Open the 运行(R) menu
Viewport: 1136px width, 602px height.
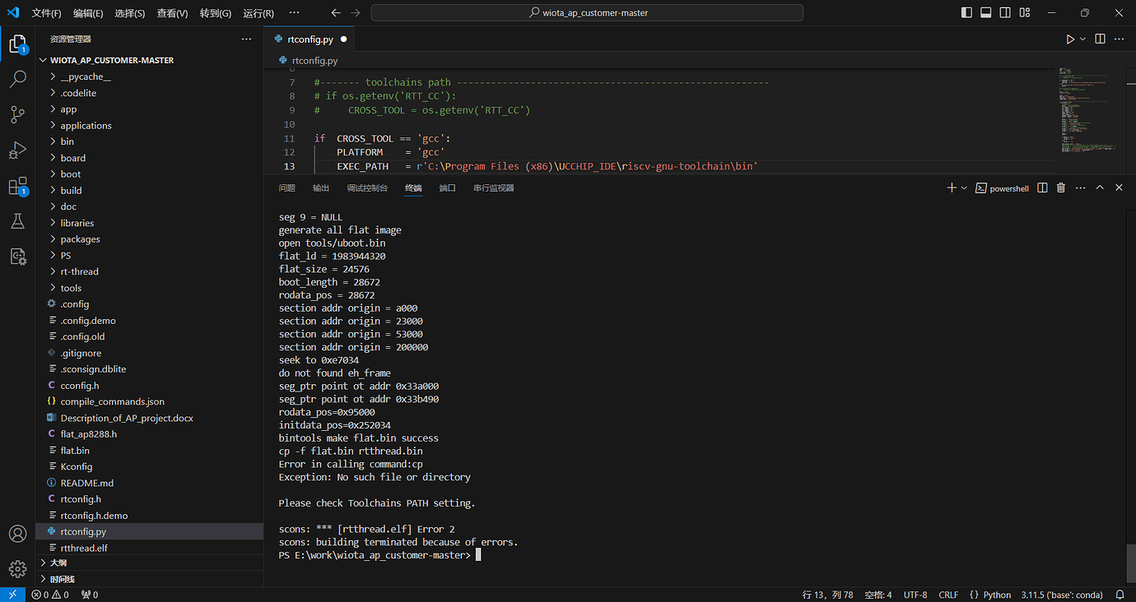(x=258, y=13)
